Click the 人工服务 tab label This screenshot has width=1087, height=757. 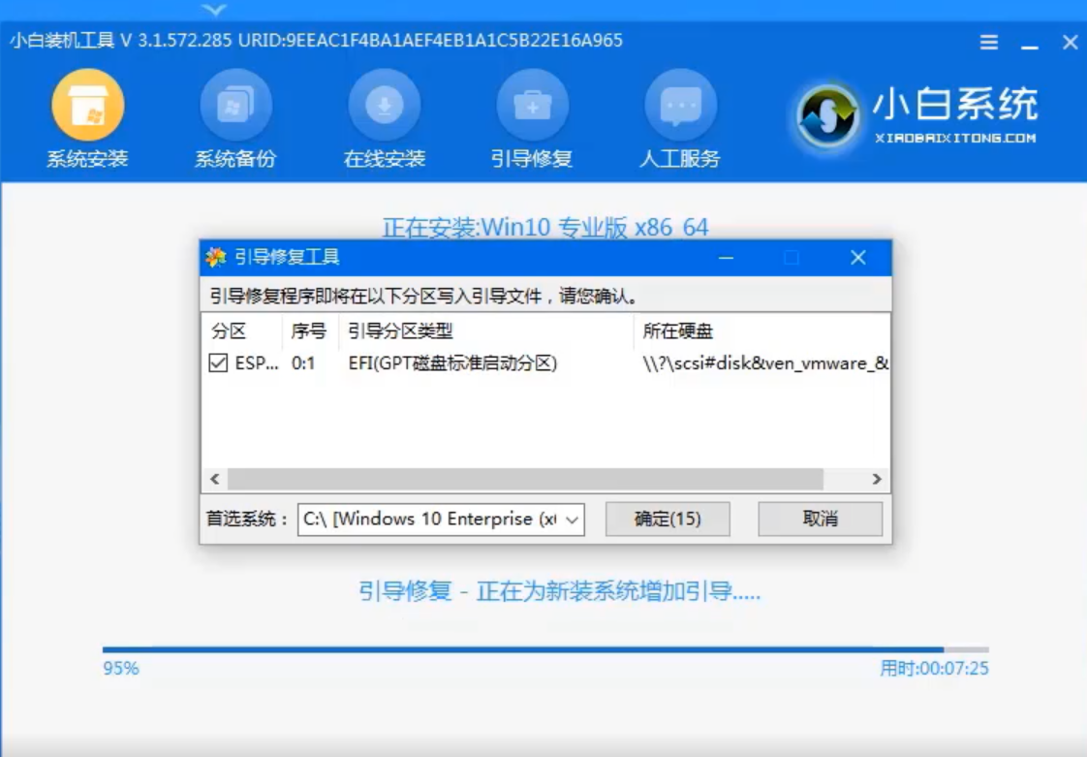680,159
